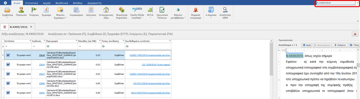Click Word icon in row 22691
Viewport: 360px width, 99px height.
click(8, 93)
